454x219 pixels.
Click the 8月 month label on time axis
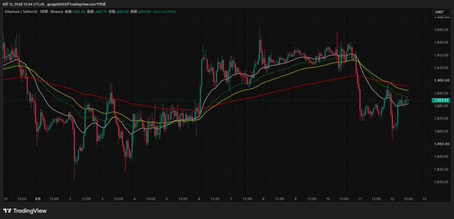click(x=38, y=199)
